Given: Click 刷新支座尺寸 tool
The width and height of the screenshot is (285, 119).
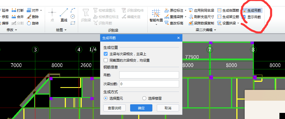Looking at the screenshot, I should (202, 17).
